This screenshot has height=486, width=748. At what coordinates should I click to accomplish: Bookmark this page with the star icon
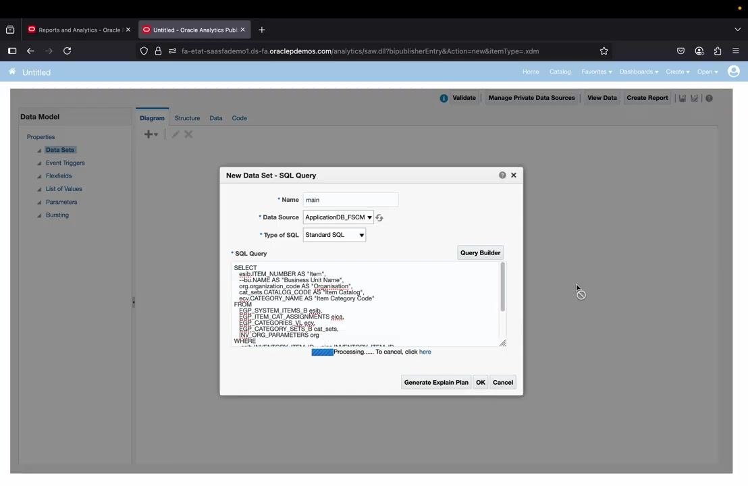(604, 51)
